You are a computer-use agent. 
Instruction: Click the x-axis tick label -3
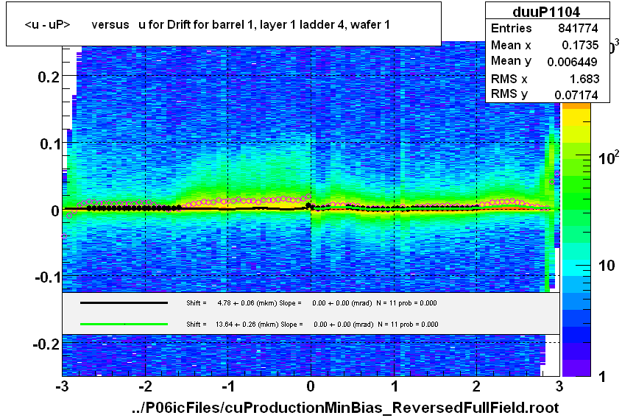pyautogui.click(x=62, y=386)
